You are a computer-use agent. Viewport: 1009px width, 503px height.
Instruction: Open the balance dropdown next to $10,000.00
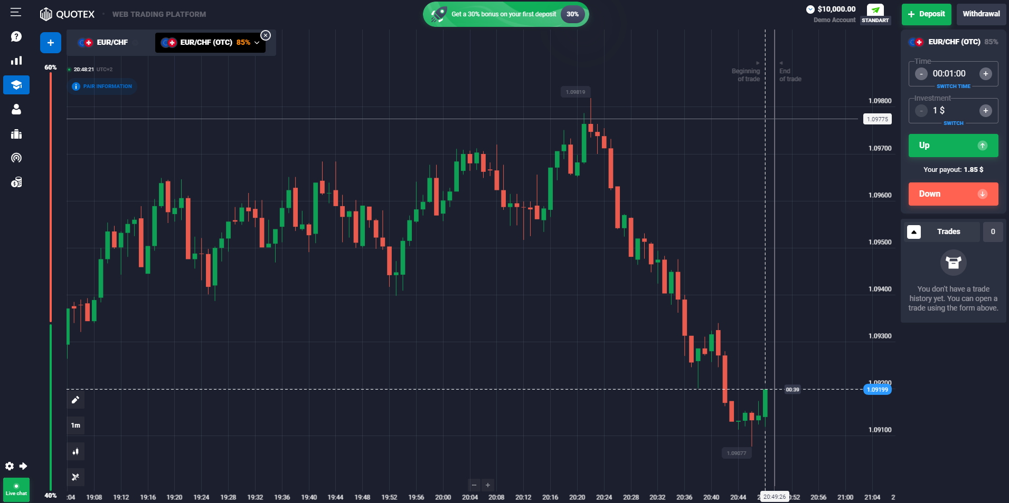810,8
